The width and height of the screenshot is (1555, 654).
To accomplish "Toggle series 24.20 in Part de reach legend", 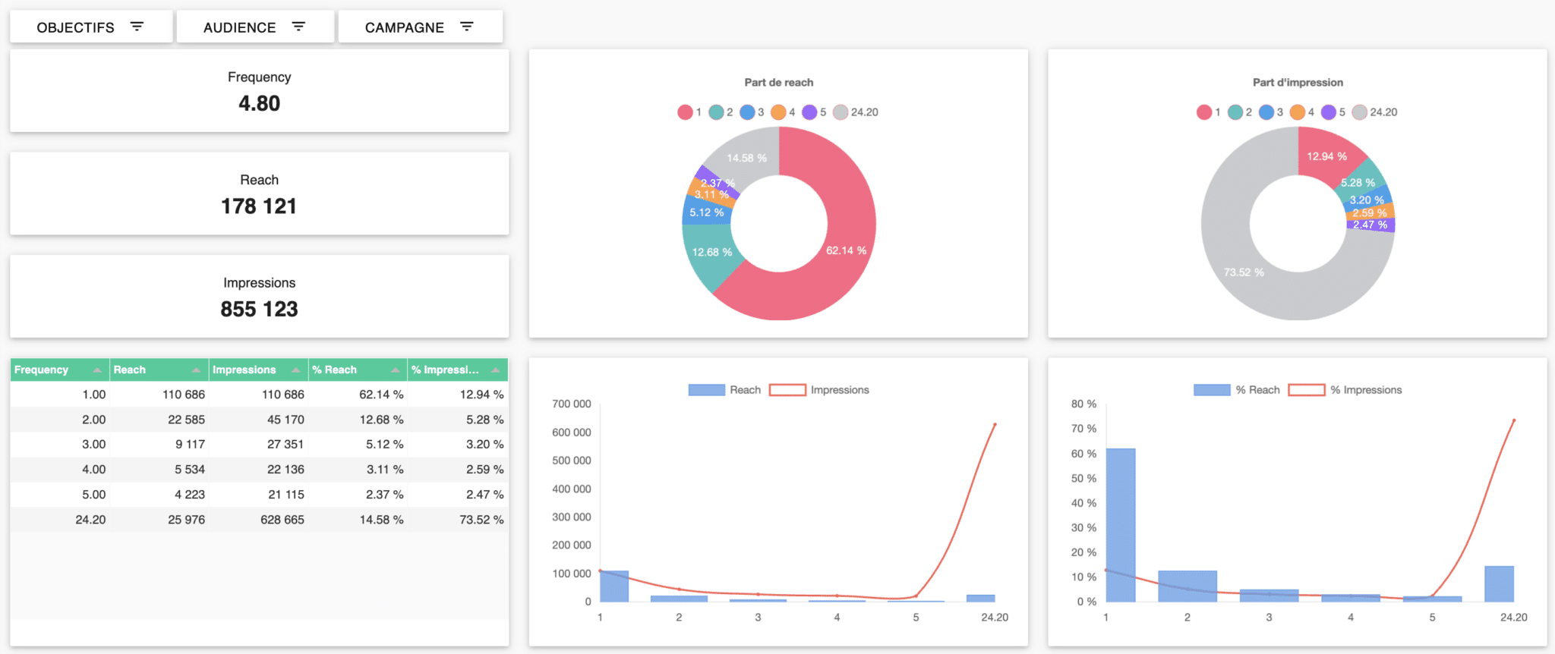I will (x=856, y=112).
